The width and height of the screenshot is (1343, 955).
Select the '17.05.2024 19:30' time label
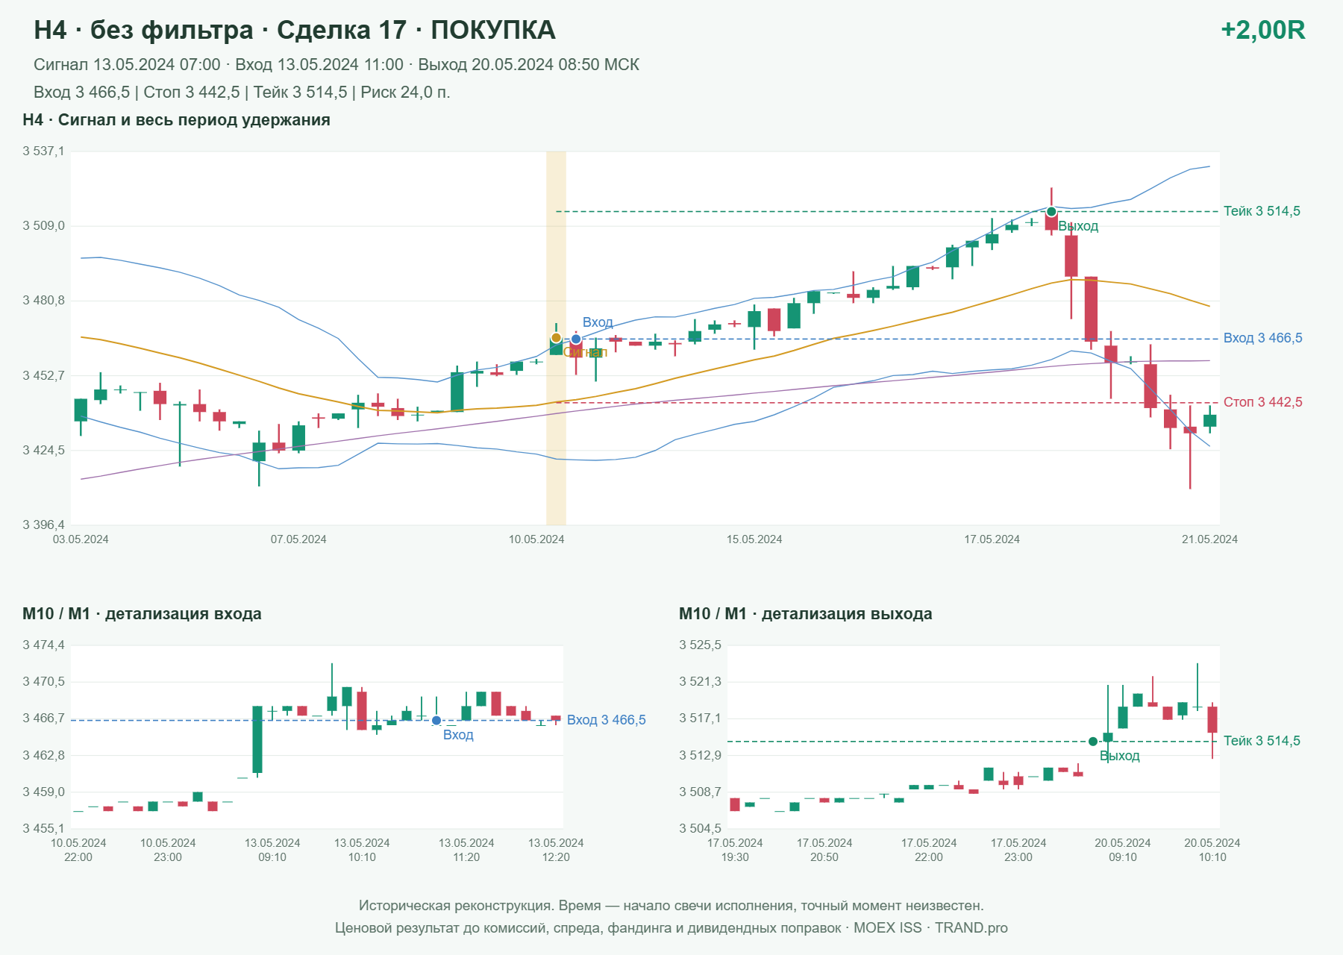pyautogui.click(x=735, y=850)
